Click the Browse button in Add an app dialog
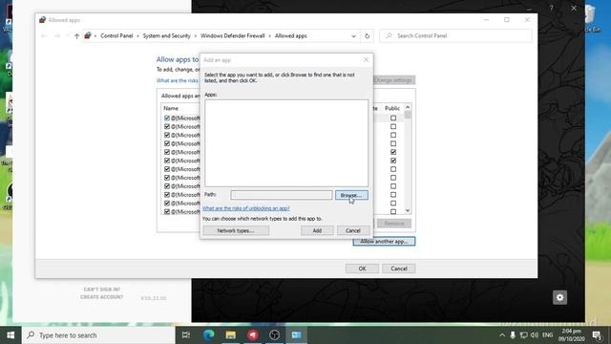This screenshot has height=344, width=611. [x=351, y=195]
